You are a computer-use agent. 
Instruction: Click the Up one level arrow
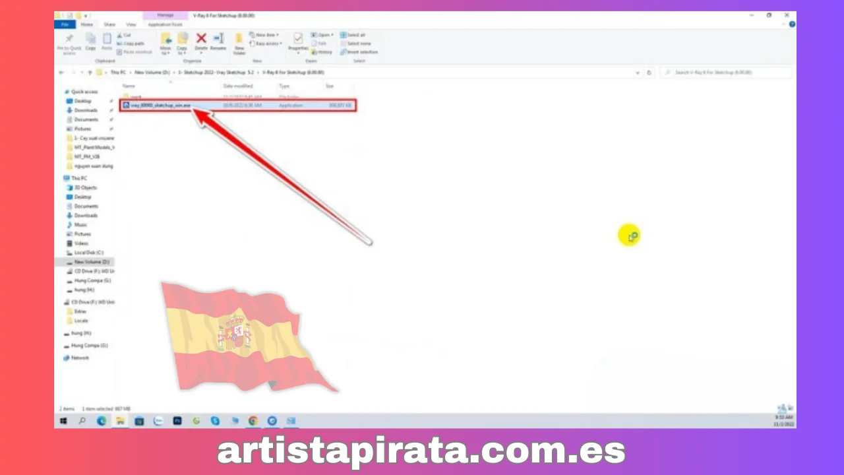pos(89,73)
